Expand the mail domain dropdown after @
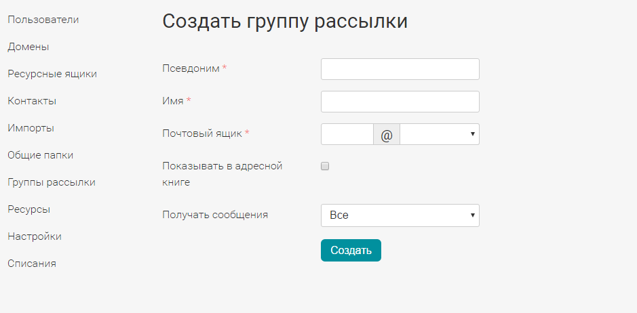Screen dimensions: 637x313 pos(440,134)
